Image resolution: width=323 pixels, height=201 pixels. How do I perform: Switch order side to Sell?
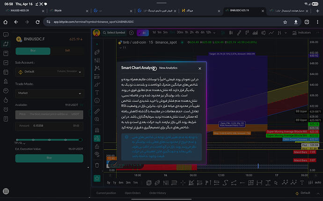click(67, 51)
